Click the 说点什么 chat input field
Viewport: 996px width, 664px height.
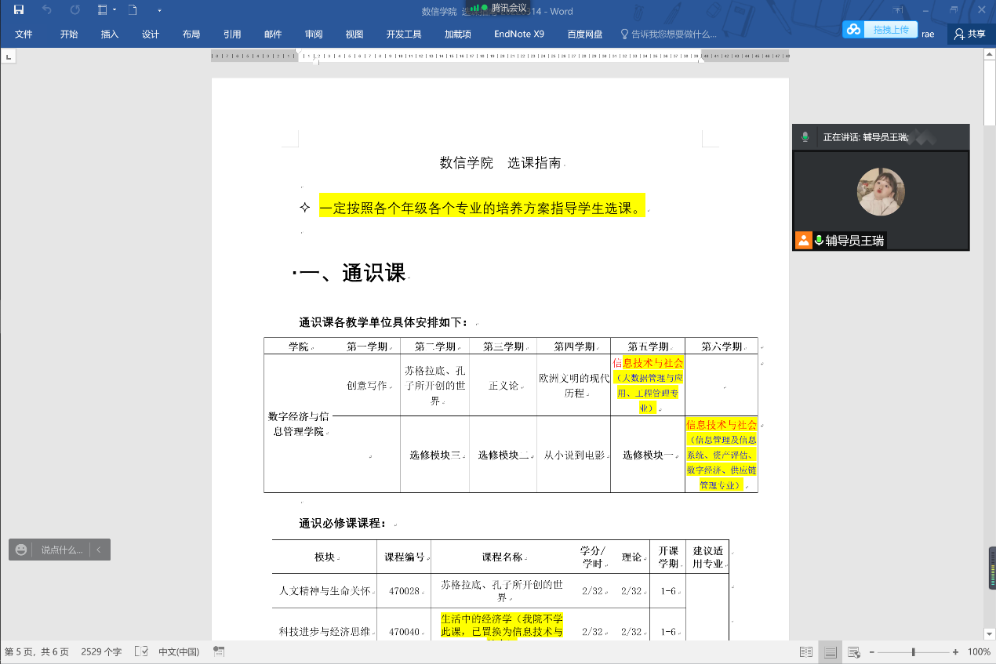coord(61,550)
